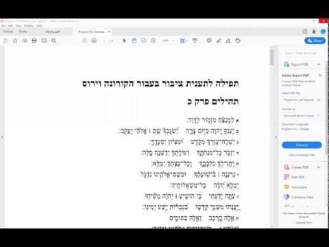The height and width of the screenshot is (247, 329).
Task: Open the Convert to Microsoft Word dropdown
Action: [302, 116]
